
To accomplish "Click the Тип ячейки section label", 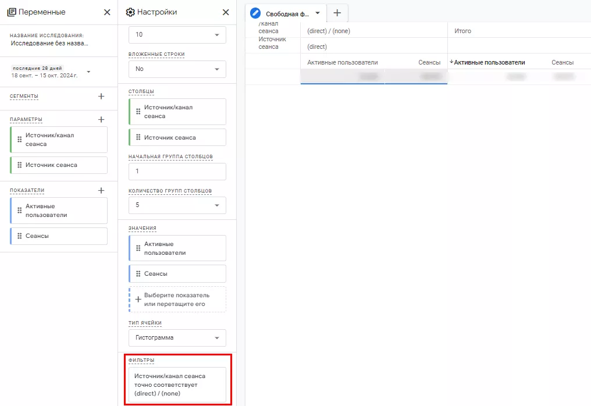I will (x=145, y=323).
